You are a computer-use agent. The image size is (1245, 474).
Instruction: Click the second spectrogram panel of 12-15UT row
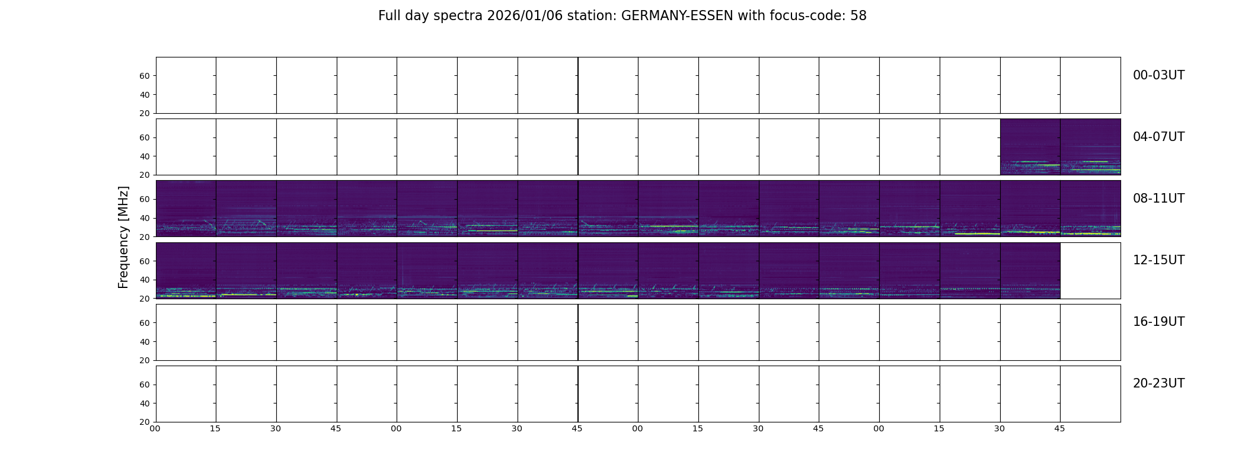point(246,270)
